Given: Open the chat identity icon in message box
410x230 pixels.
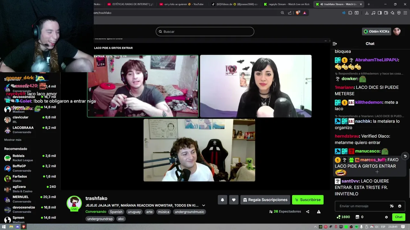Looking at the screenshot, I should coord(392,206).
